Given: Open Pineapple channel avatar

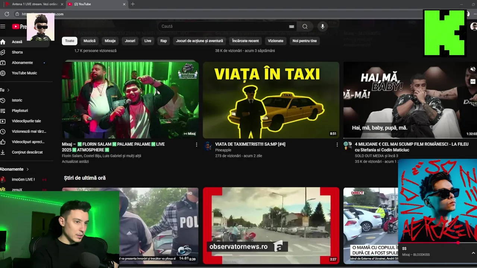Looking at the screenshot, I should pos(208,146).
